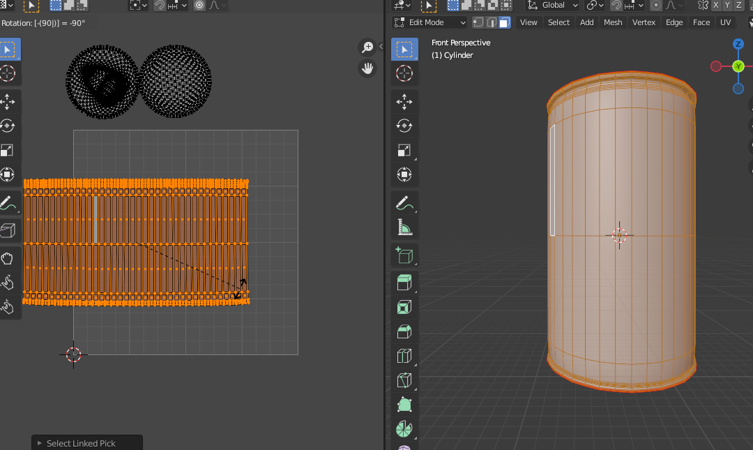The width and height of the screenshot is (753, 450).
Task: Select the Extrude Region tool in 3D viewport
Action: pos(404,283)
